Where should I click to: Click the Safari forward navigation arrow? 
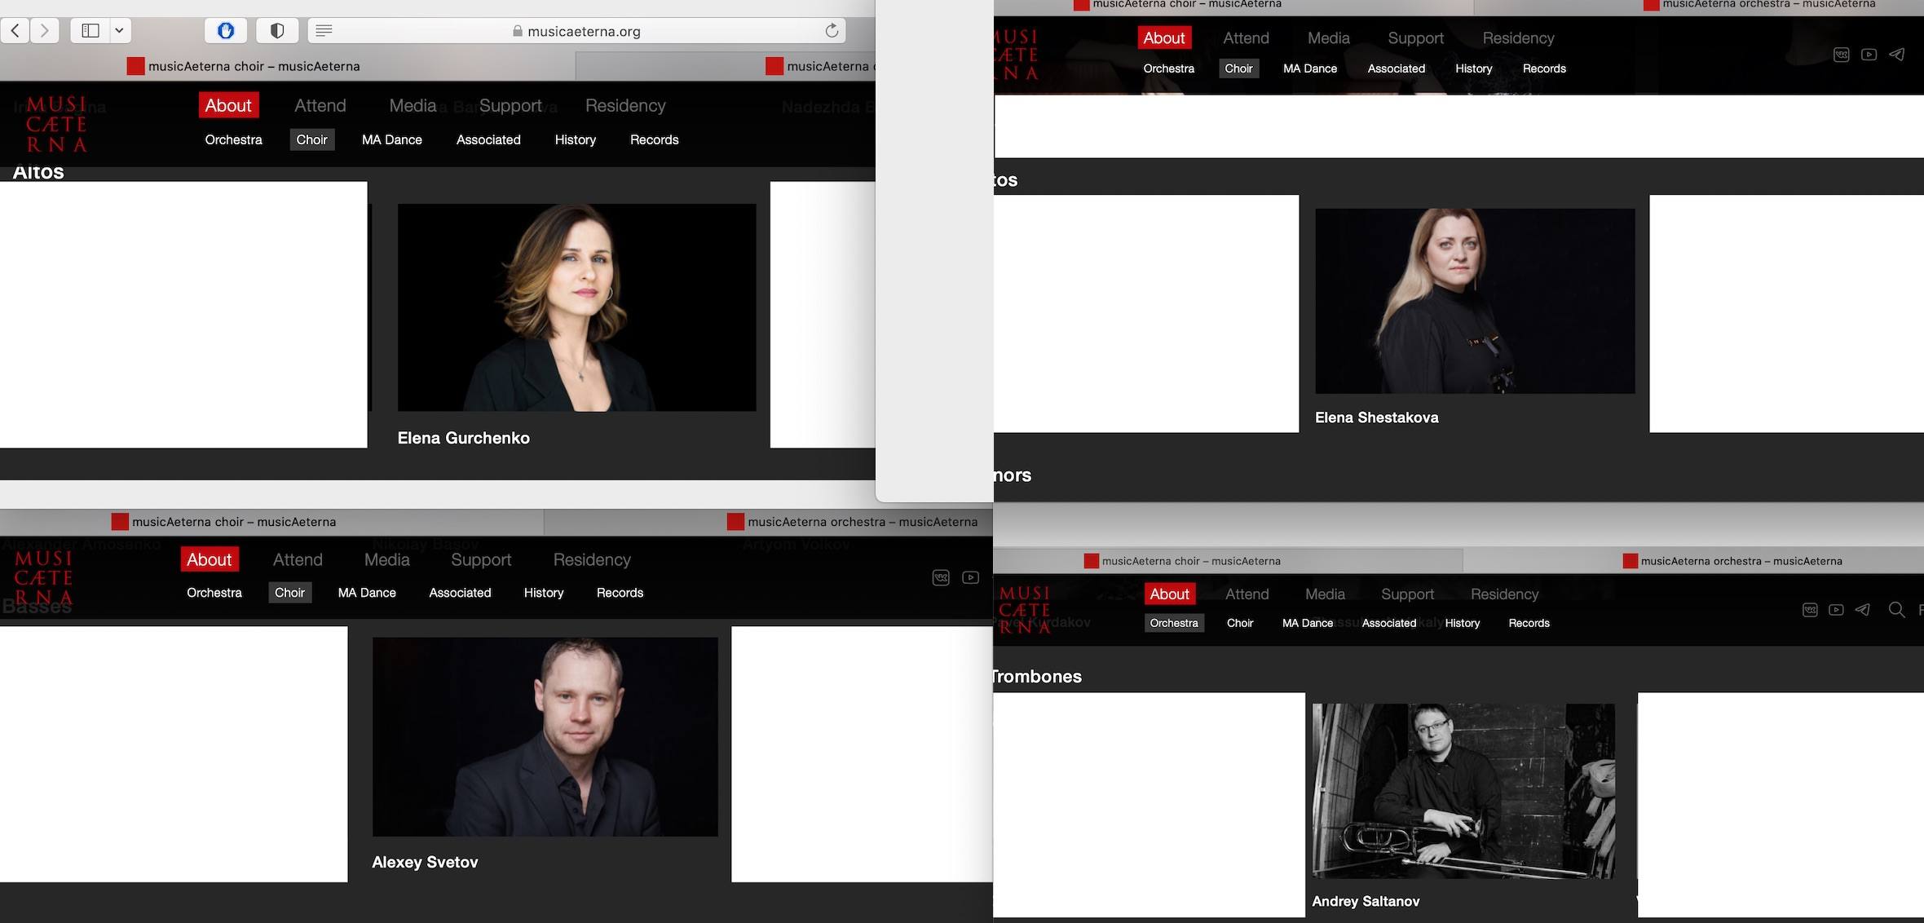tap(45, 31)
